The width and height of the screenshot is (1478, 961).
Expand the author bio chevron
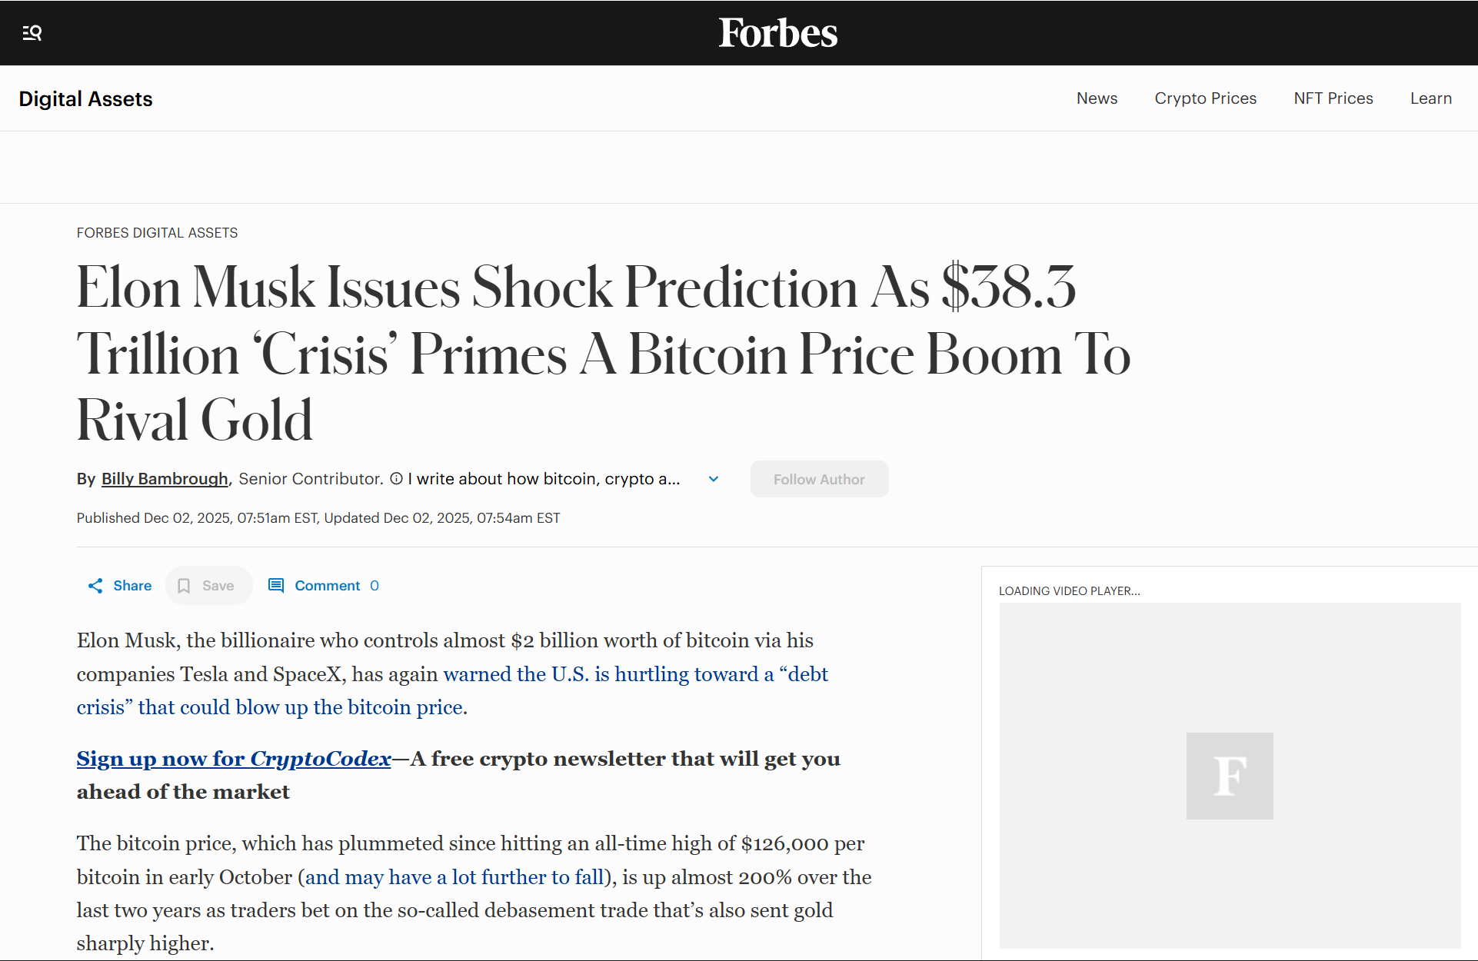coord(714,479)
